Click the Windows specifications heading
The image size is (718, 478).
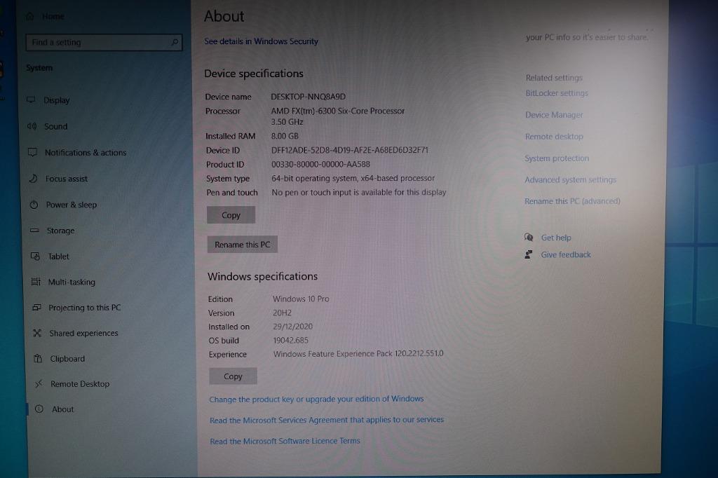coord(262,277)
